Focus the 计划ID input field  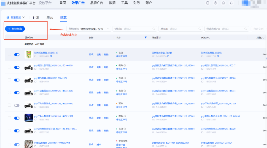coord(134,29)
